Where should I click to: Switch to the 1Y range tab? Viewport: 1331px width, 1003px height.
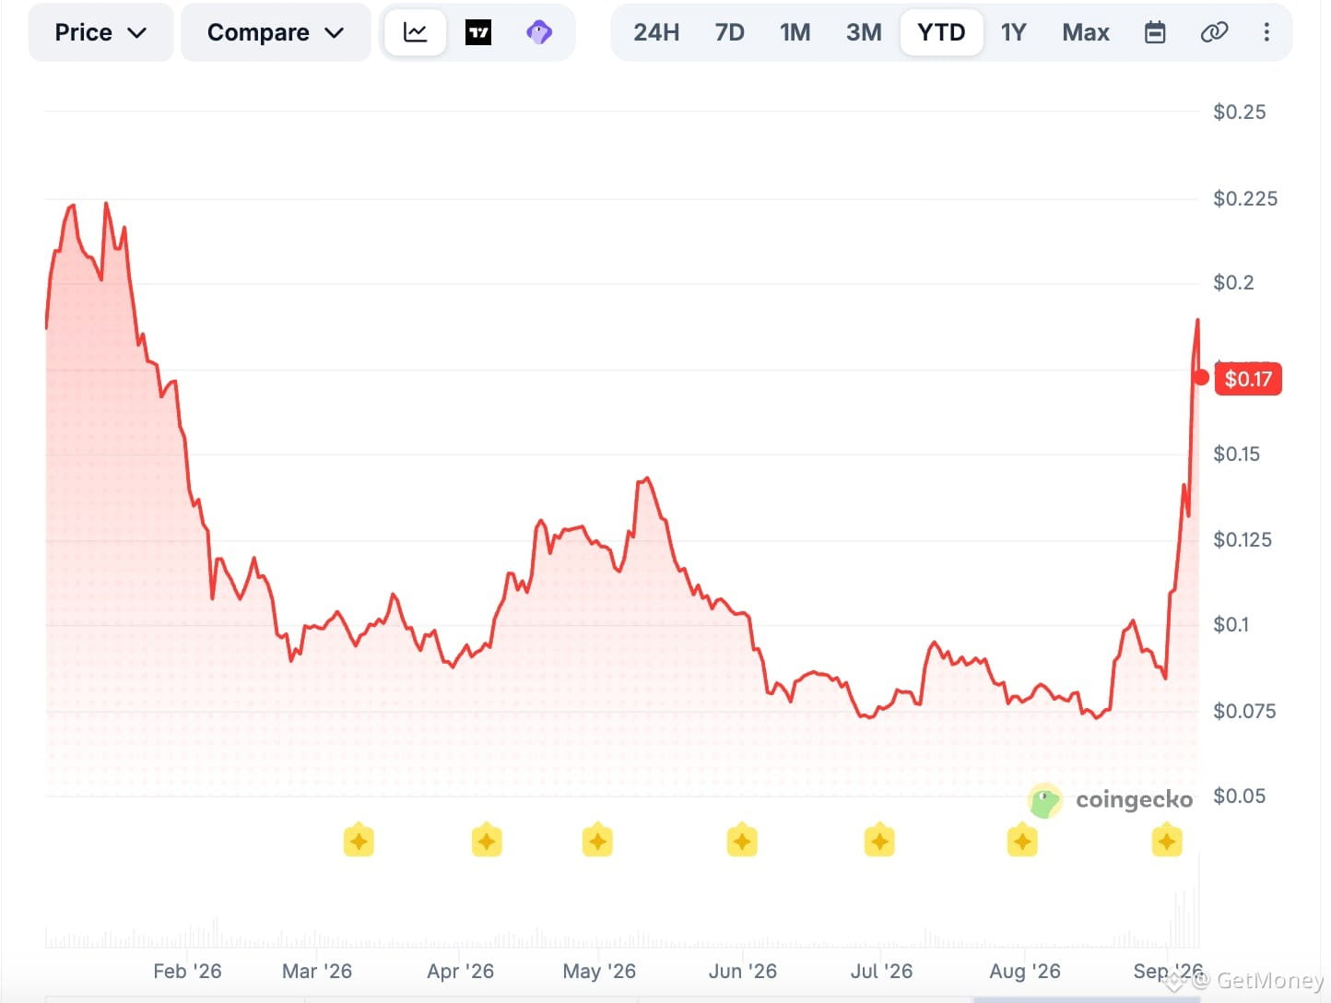coord(1014,33)
